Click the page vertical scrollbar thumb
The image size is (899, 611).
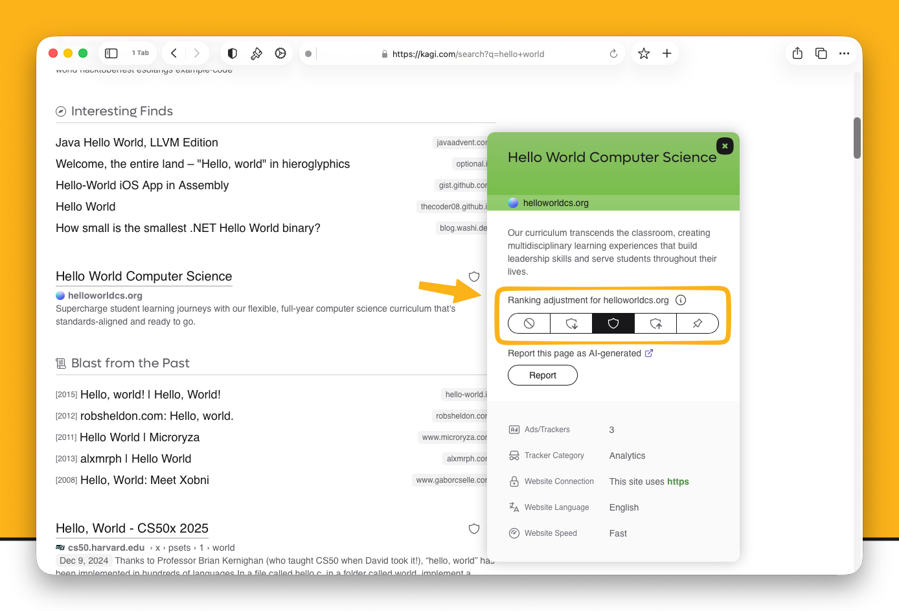(857, 137)
